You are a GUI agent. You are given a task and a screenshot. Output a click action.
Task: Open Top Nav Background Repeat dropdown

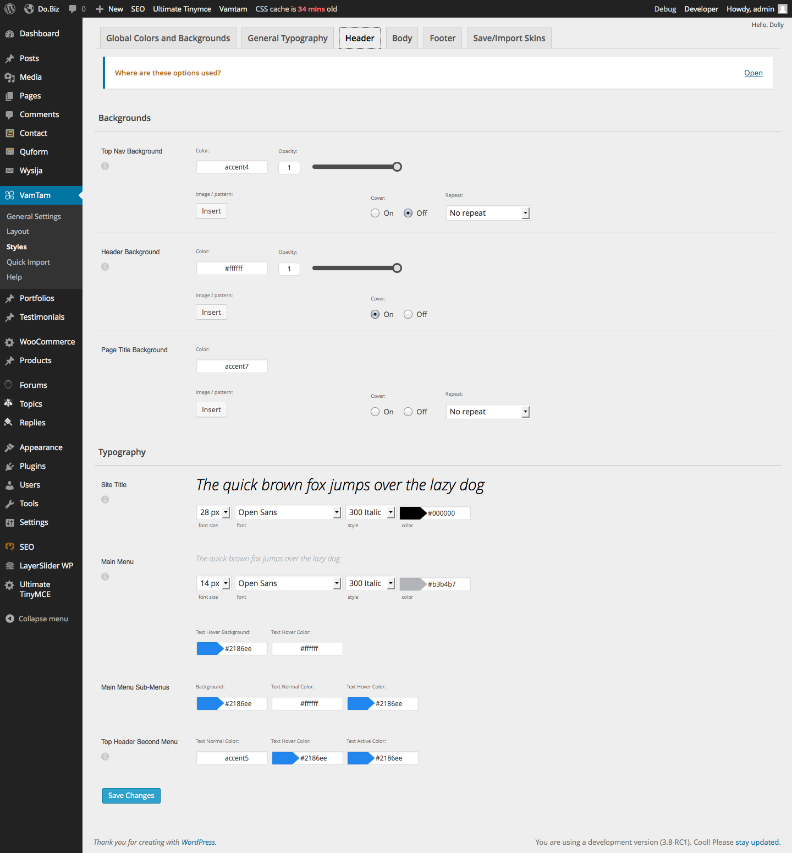coord(488,213)
